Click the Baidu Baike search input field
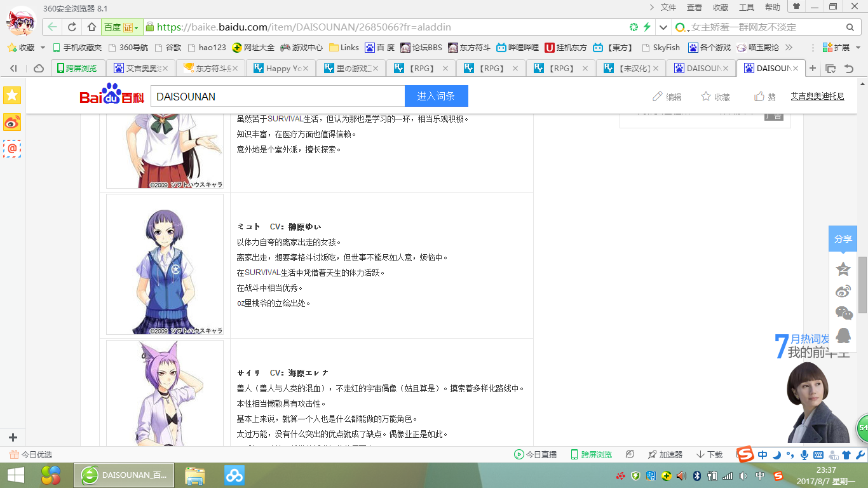The width and height of the screenshot is (868, 488). click(278, 96)
